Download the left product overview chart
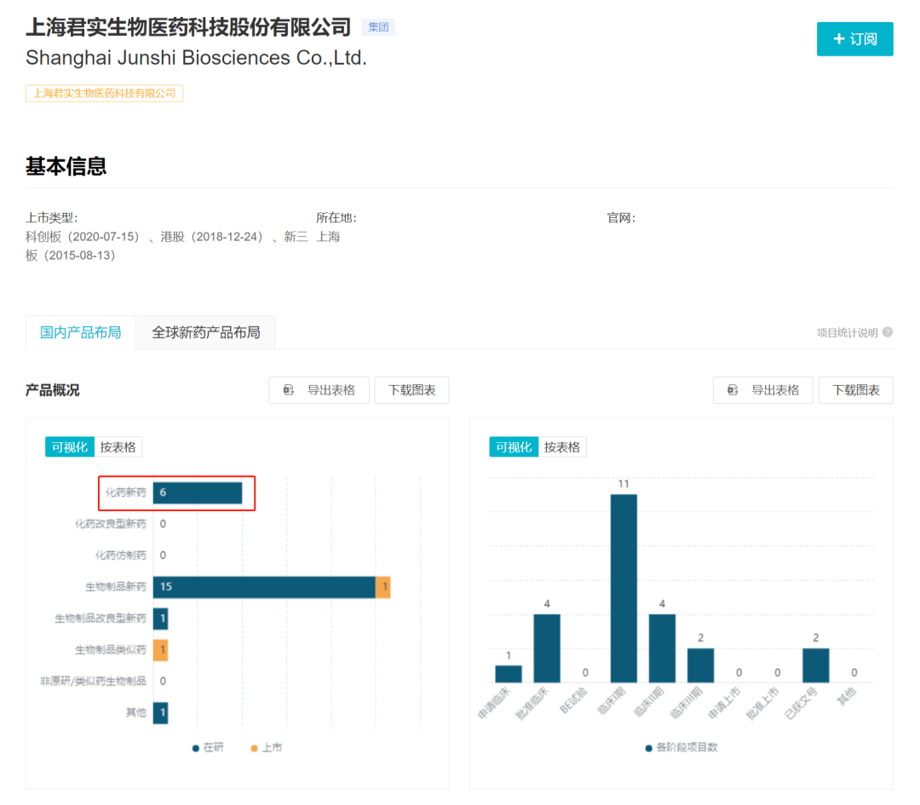This screenshot has height=805, width=920. pos(411,390)
